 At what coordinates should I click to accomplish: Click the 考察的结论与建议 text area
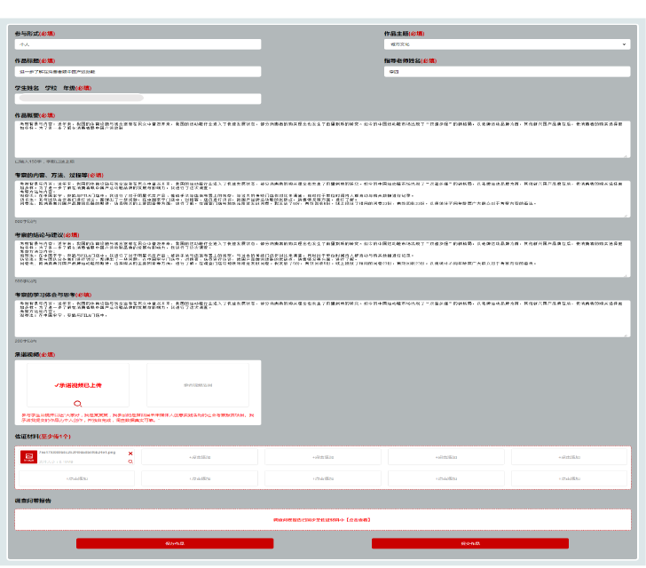[x=322, y=257]
